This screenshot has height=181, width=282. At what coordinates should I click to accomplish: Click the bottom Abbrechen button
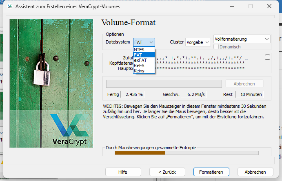(x=255, y=172)
